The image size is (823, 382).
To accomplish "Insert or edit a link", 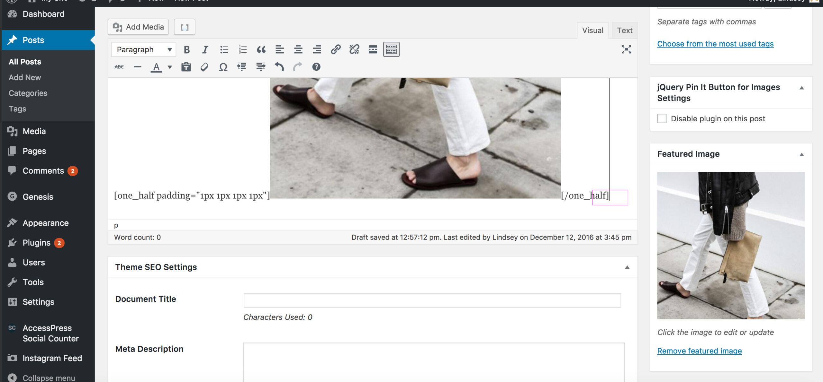I will coord(336,49).
